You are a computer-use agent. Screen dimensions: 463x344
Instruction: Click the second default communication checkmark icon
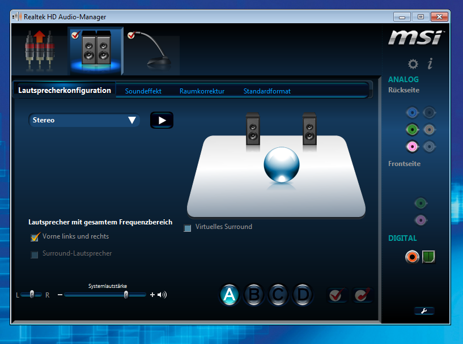[362, 295]
